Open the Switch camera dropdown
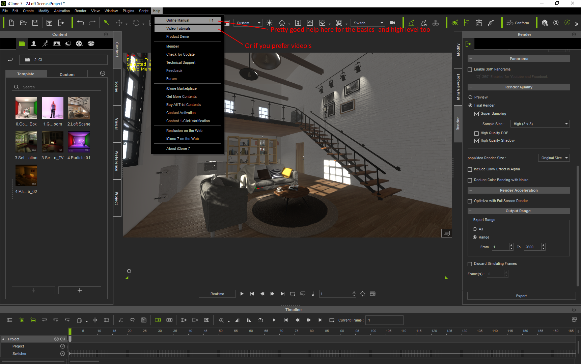This screenshot has width=581, height=364. pos(368,23)
